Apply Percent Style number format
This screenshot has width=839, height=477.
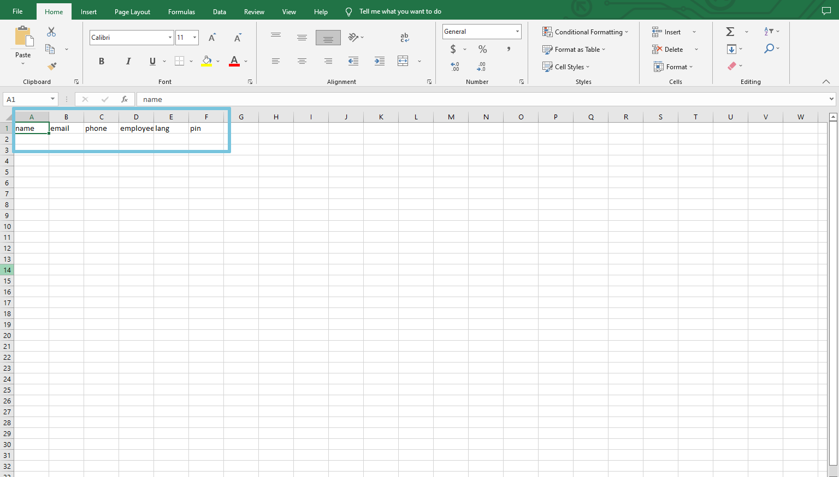[482, 49]
